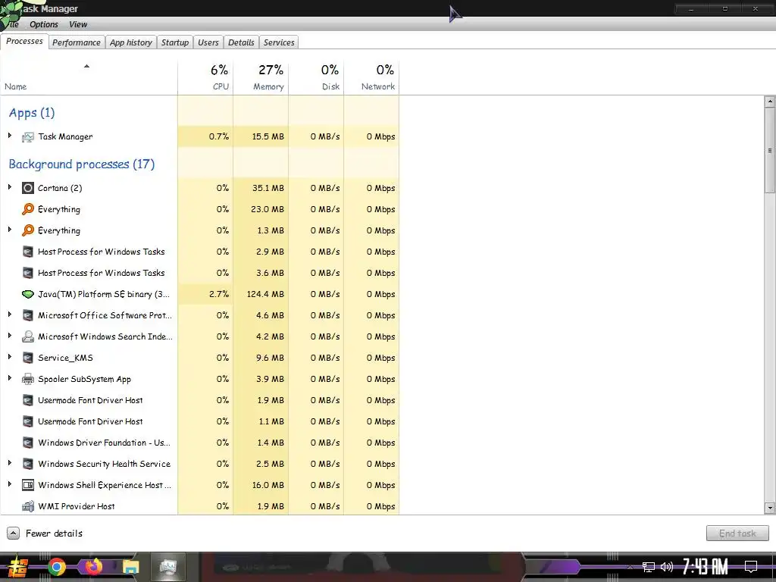The height and width of the screenshot is (582, 776).
Task: Expand the Task Manager app entry
Action: (9, 136)
